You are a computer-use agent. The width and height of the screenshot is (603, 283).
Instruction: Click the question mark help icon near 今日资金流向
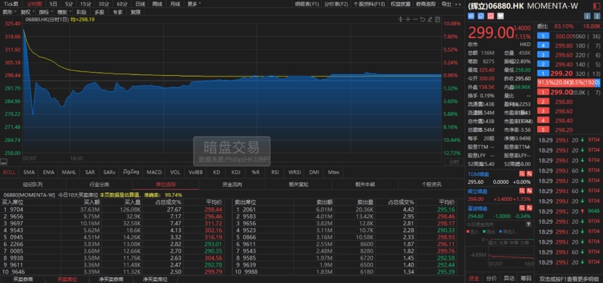pyautogui.click(x=528, y=224)
